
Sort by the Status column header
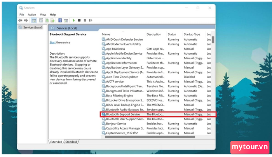172,34
